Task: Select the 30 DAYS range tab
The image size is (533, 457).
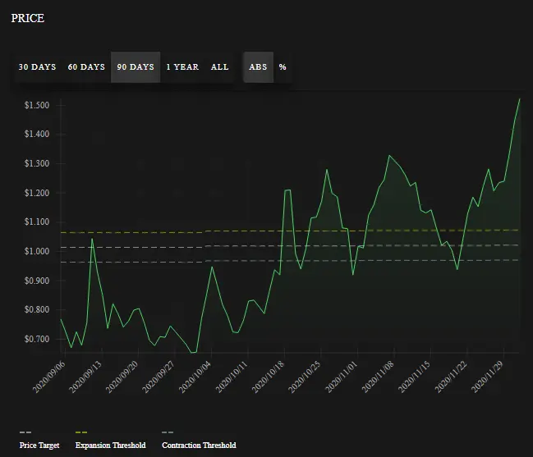Action: (38, 67)
